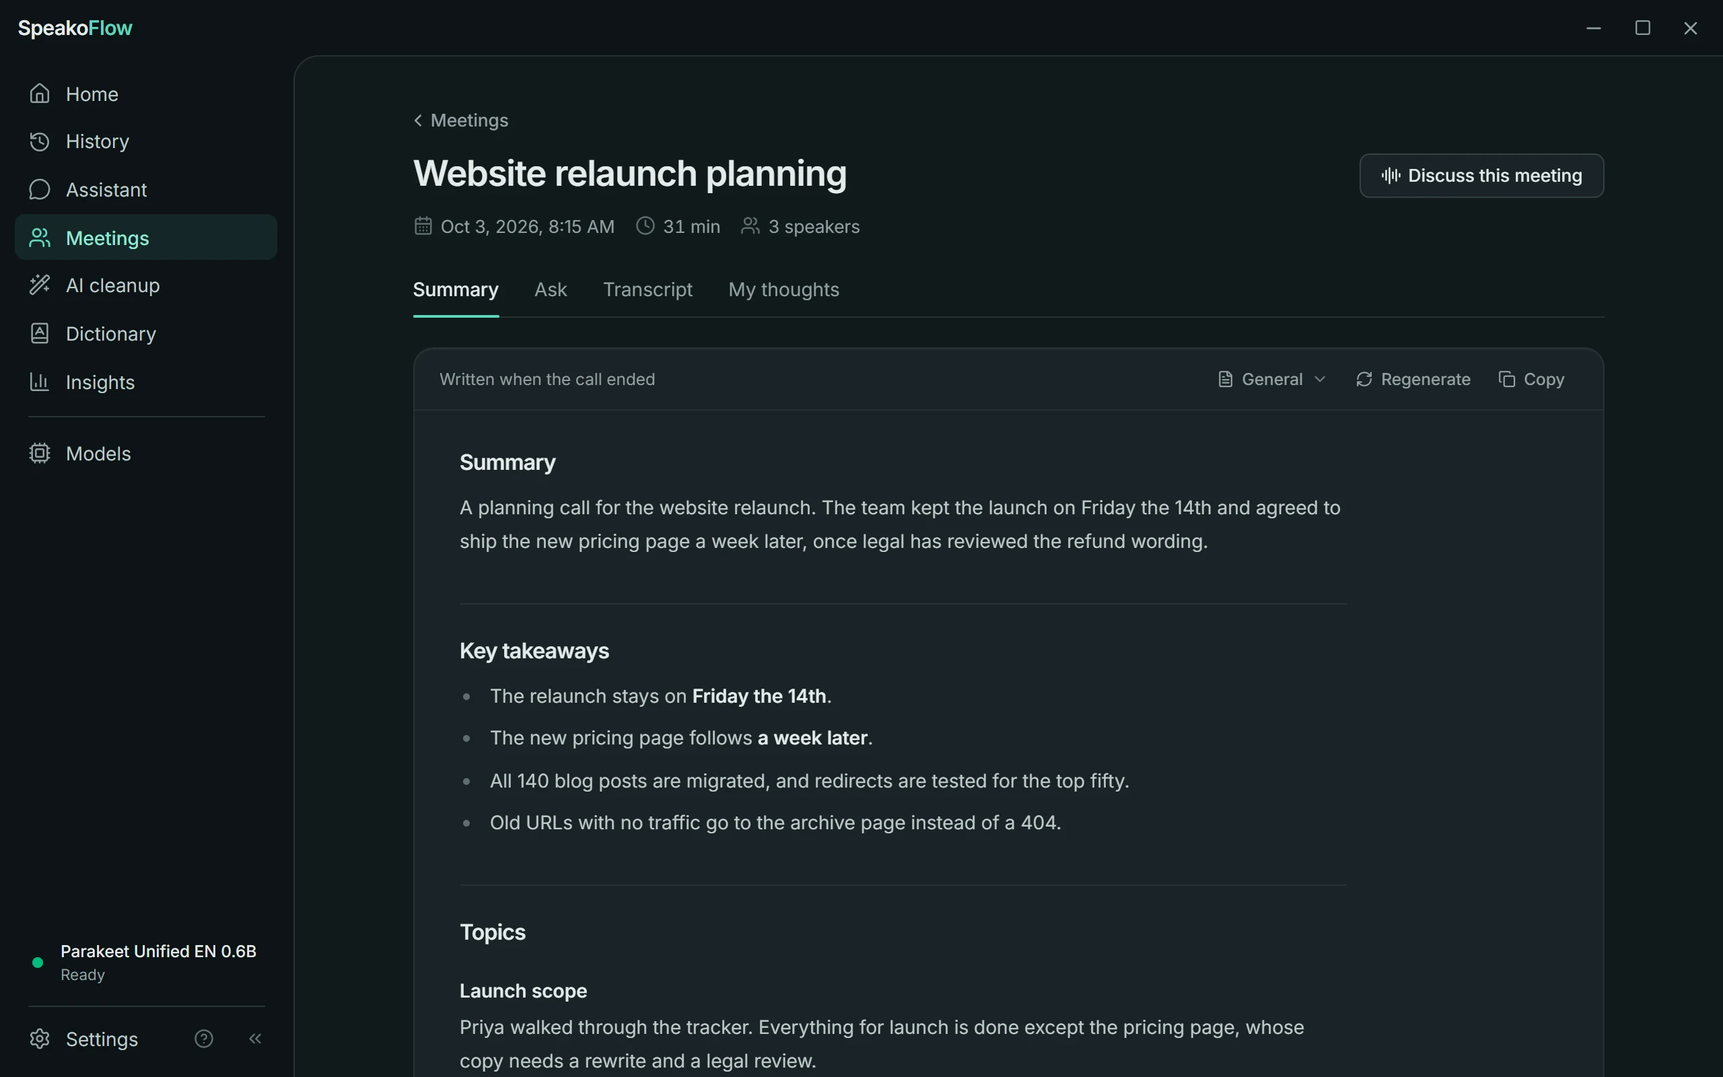Open the General template dropdown
This screenshot has height=1077, width=1723.
1271,379
